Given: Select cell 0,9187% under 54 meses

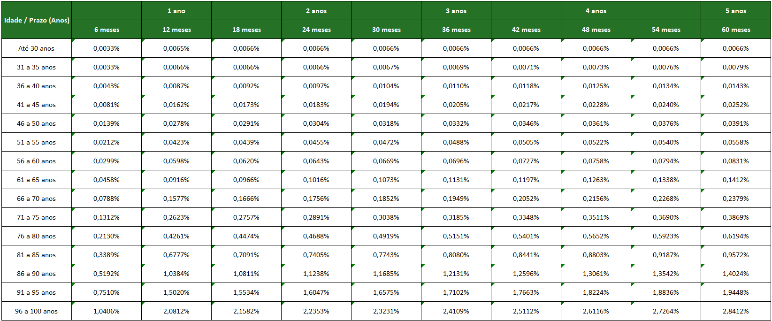Looking at the screenshot, I should (666, 255).
